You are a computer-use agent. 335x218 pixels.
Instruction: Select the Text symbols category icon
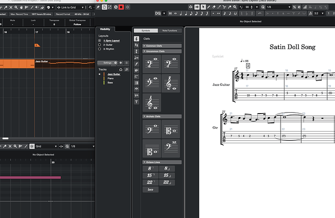click(x=135, y=102)
